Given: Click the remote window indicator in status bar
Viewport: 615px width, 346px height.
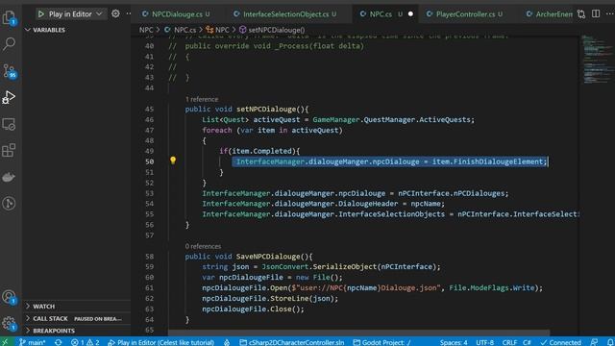Looking at the screenshot, I should 5,342.
